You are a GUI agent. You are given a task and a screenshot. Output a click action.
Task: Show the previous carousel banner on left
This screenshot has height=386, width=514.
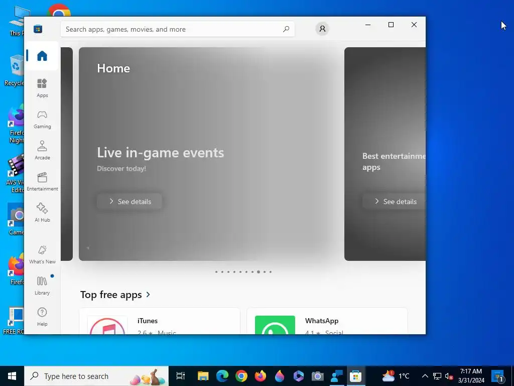(67, 154)
